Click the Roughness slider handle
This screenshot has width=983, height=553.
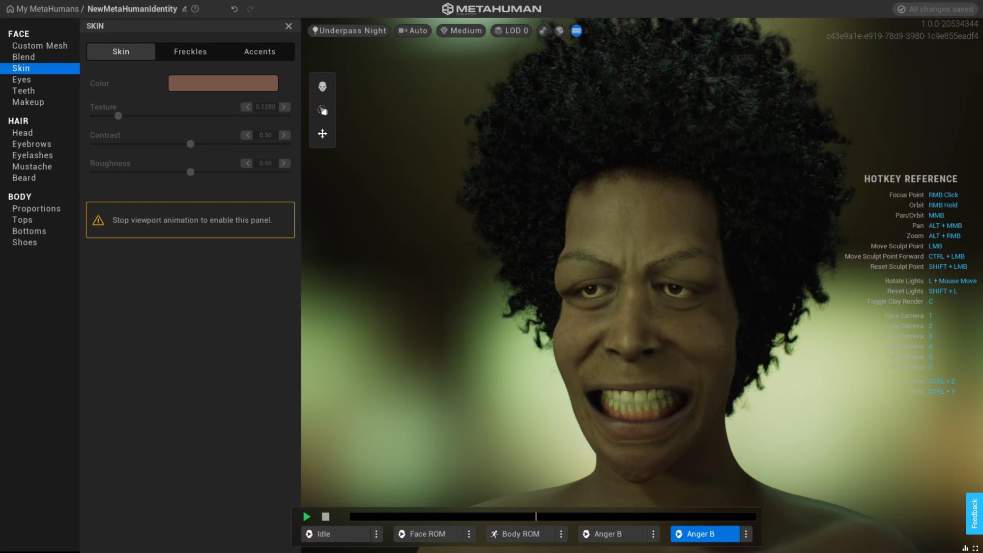(190, 172)
